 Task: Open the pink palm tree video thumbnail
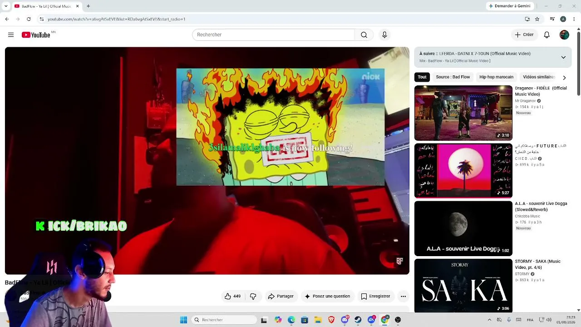[463, 171]
